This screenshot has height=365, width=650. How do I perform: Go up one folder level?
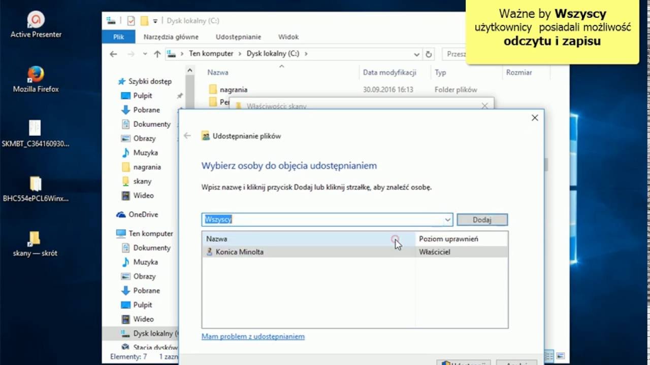tap(157, 54)
